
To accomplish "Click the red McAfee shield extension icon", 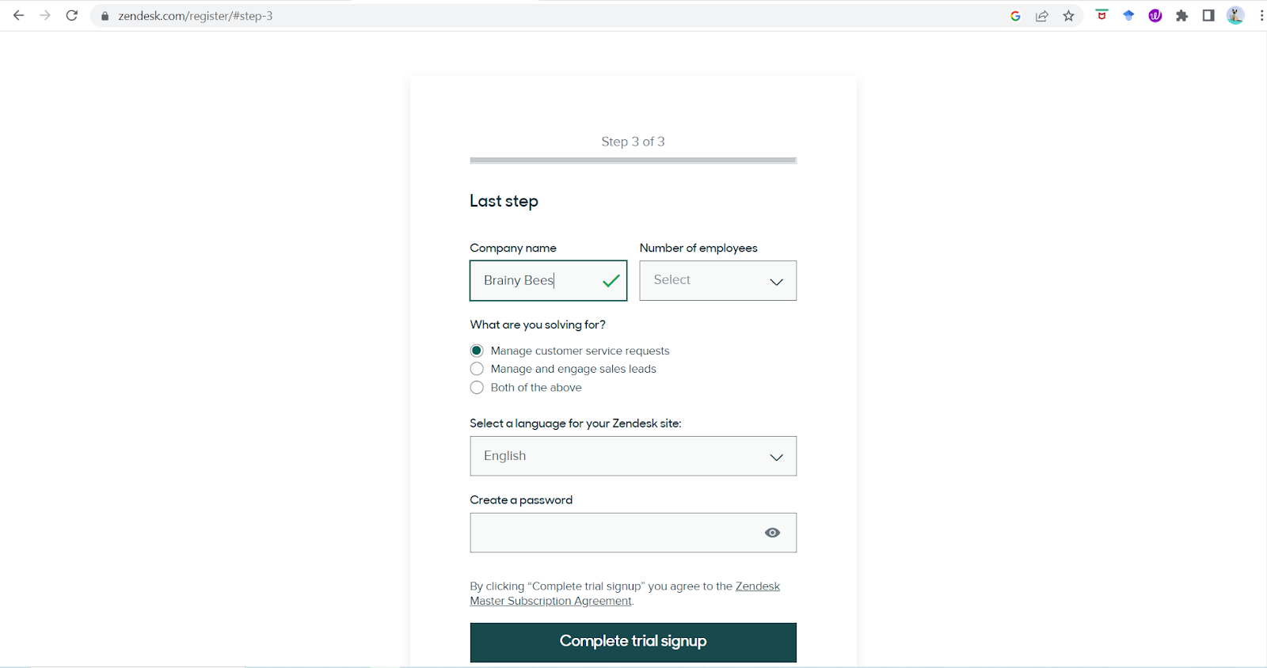I will tap(1101, 16).
